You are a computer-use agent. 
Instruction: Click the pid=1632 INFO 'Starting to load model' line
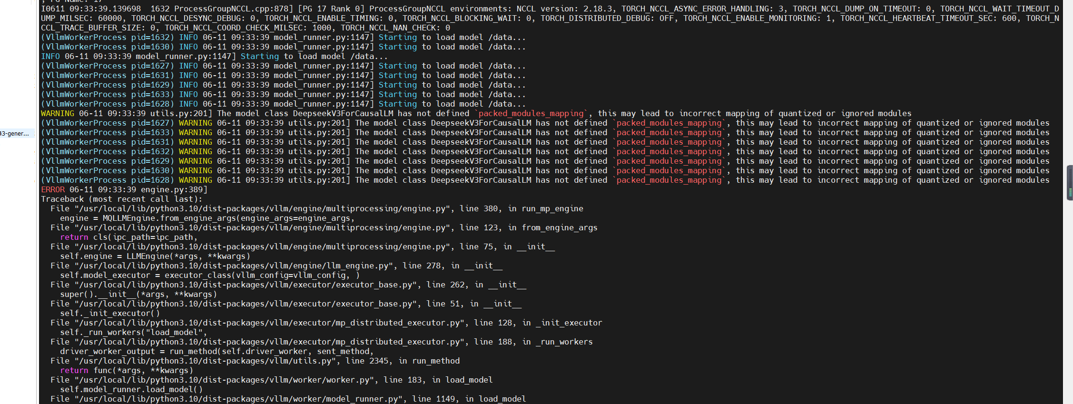click(x=284, y=37)
